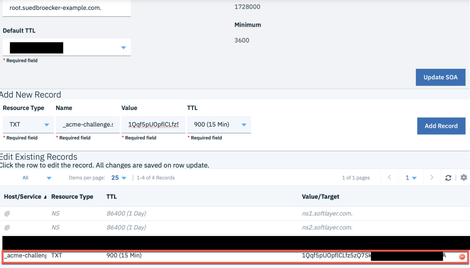Change Items per page from 25
The width and height of the screenshot is (470, 268).
click(x=119, y=178)
